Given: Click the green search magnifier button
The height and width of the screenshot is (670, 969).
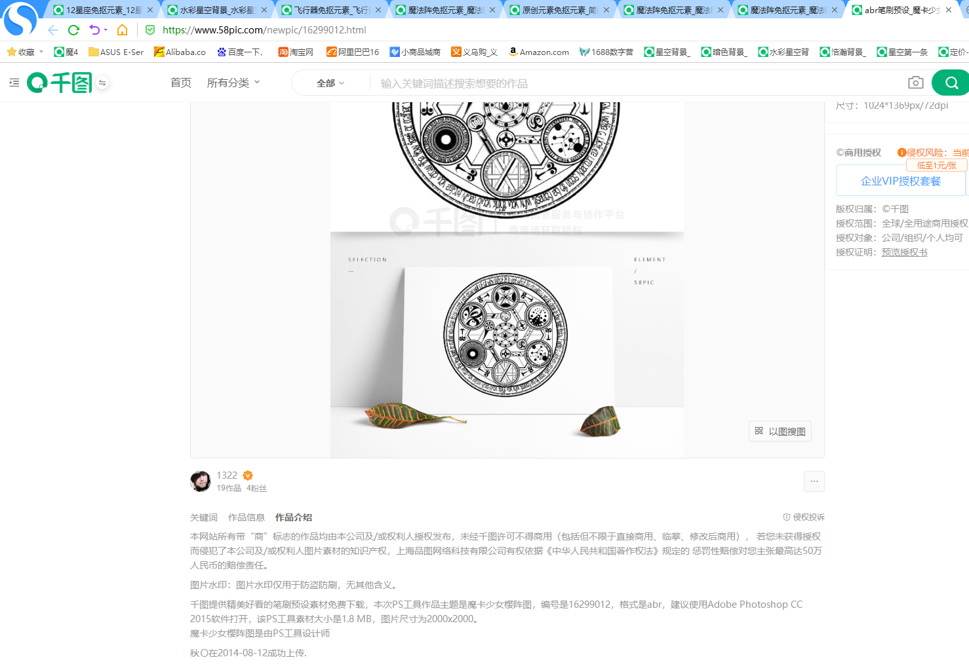Looking at the screenshot, I should coord(951,83).
